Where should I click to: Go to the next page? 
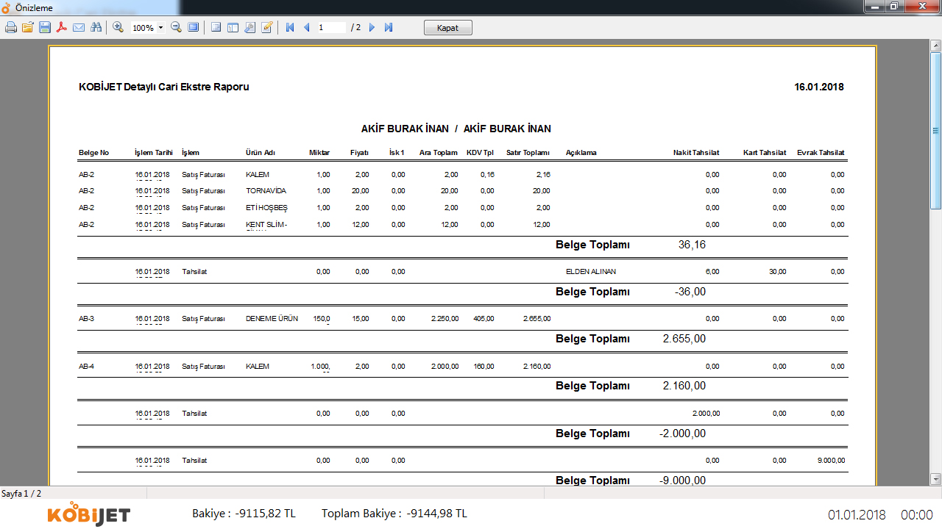point(372,27)
